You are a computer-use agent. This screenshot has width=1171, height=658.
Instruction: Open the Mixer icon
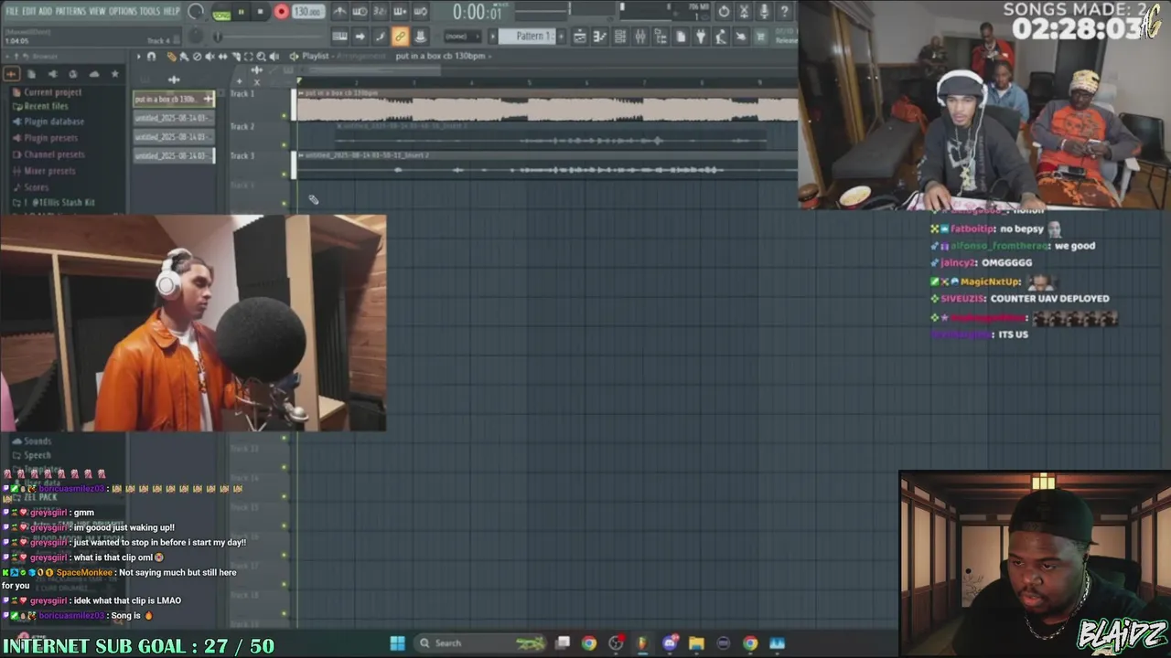(640, 37)
